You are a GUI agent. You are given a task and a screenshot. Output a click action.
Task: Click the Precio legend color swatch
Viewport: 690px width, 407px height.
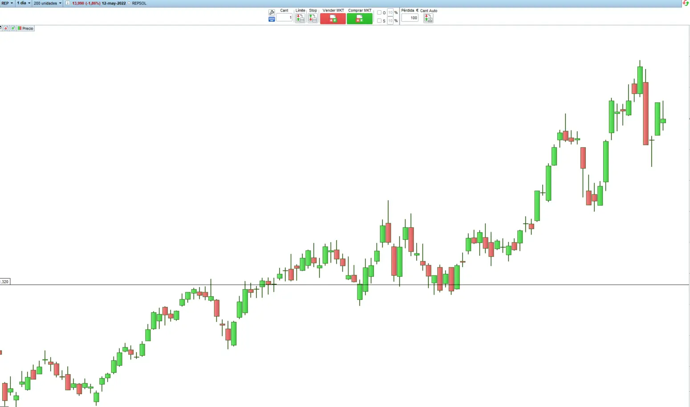coord(20,28)
